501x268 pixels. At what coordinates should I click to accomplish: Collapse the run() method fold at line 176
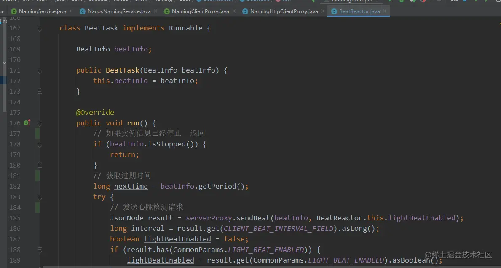(x=40, y=123)
